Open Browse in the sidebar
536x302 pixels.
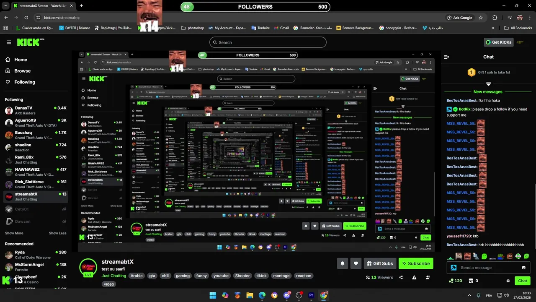pos(22,71)
